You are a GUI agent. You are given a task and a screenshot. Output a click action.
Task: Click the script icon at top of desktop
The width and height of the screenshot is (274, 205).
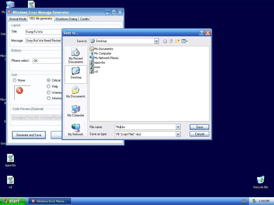(x=32, y=4)
